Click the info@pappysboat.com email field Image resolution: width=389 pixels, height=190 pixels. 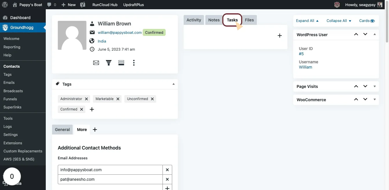click(x=110, y=170)
